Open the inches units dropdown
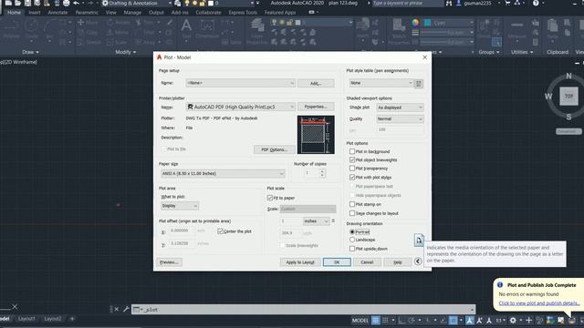The height and width of the screenshot is (328, 584). 317,221
